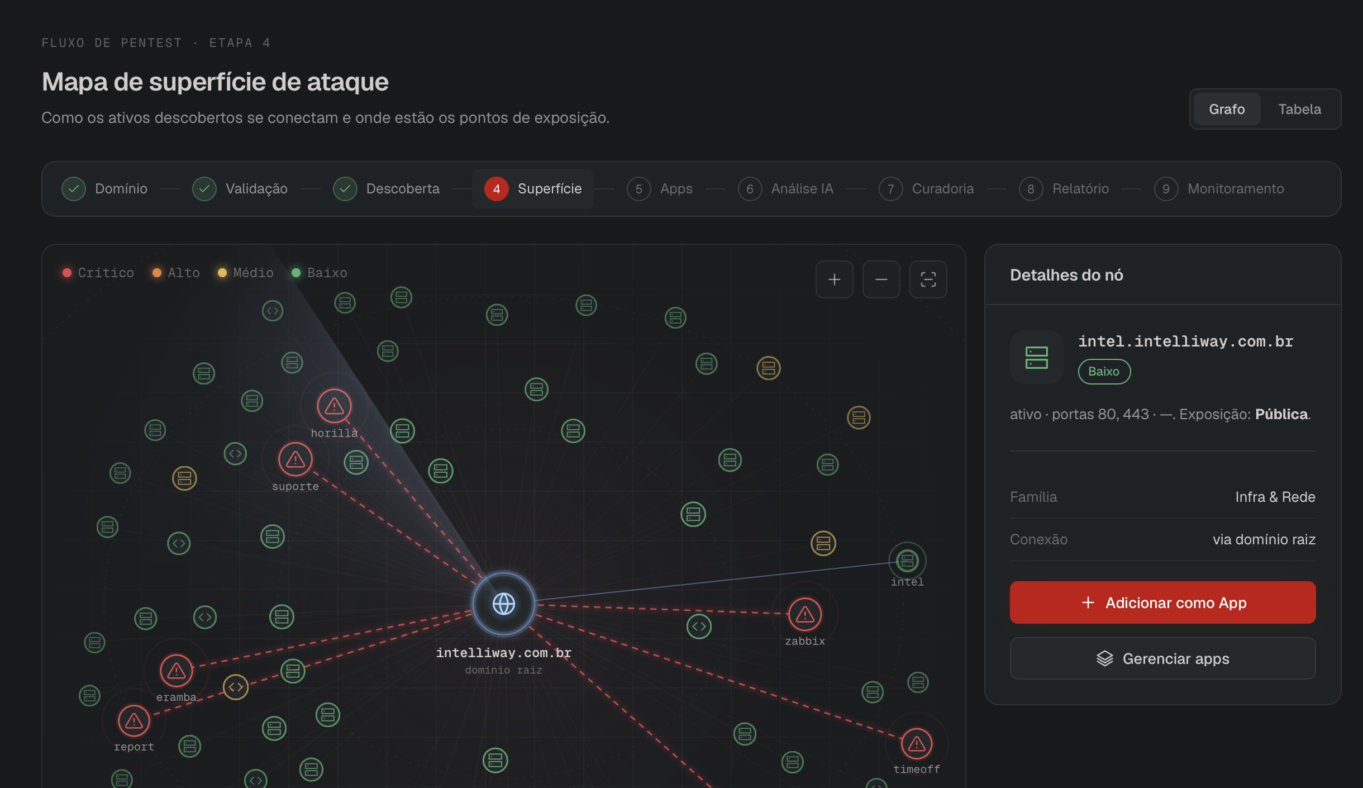The width and height of the screenshot is (1363, 788).
Task: Click the Infra & Rede family value
Action: [1275, 497]
